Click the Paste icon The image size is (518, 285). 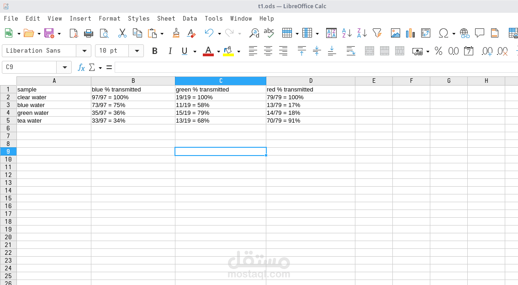[152, 33]
